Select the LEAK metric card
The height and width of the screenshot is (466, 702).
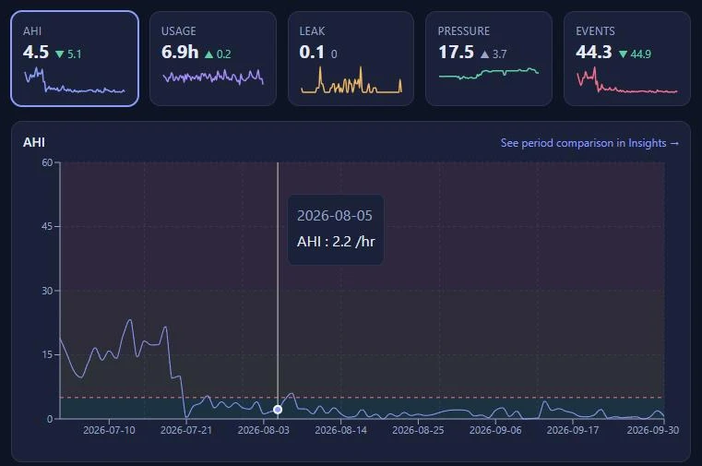(x=351, y=59)
